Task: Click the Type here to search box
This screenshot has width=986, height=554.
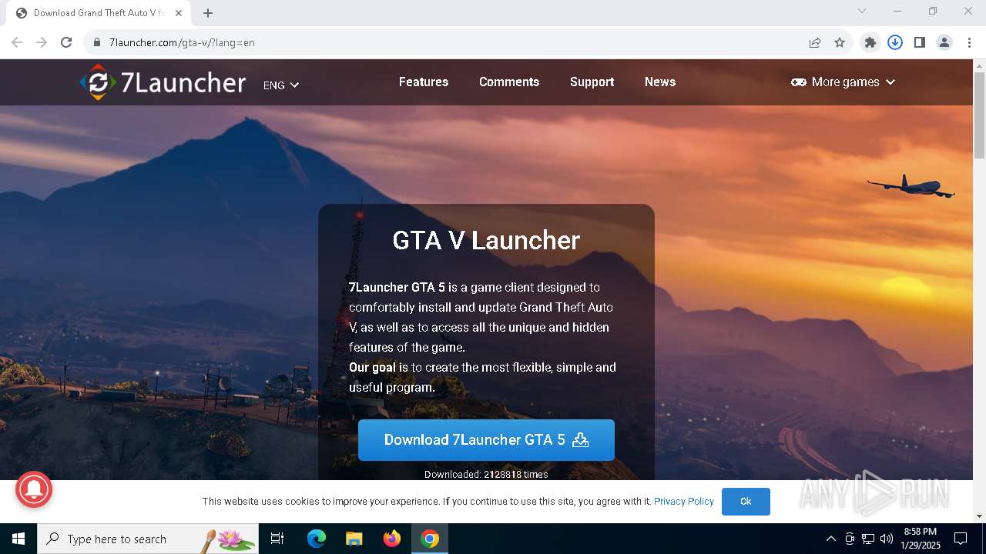Action: coord(148,539)
